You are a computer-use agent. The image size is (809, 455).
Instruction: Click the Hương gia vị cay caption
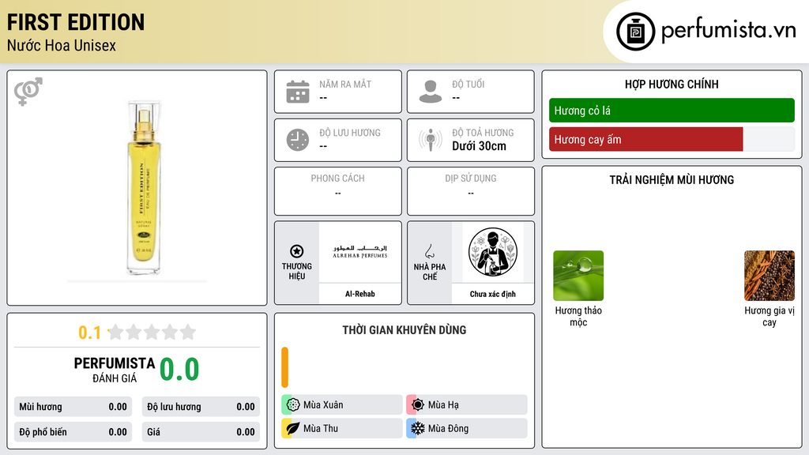pos(769,316)
